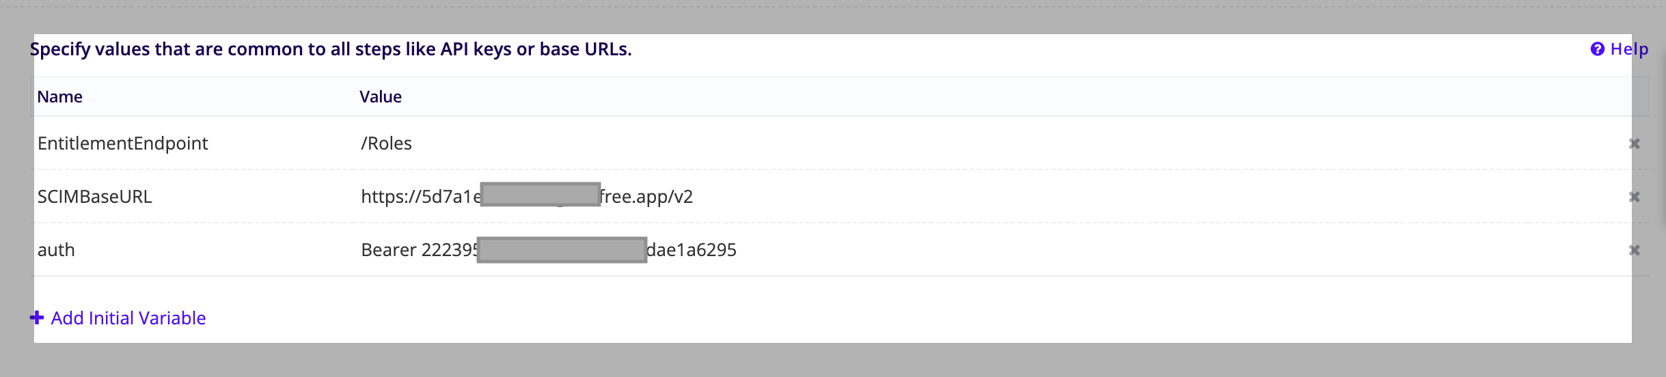Select the auth variable name field
The height and width of the screenshot is (377, 1666).
(56, 250)
